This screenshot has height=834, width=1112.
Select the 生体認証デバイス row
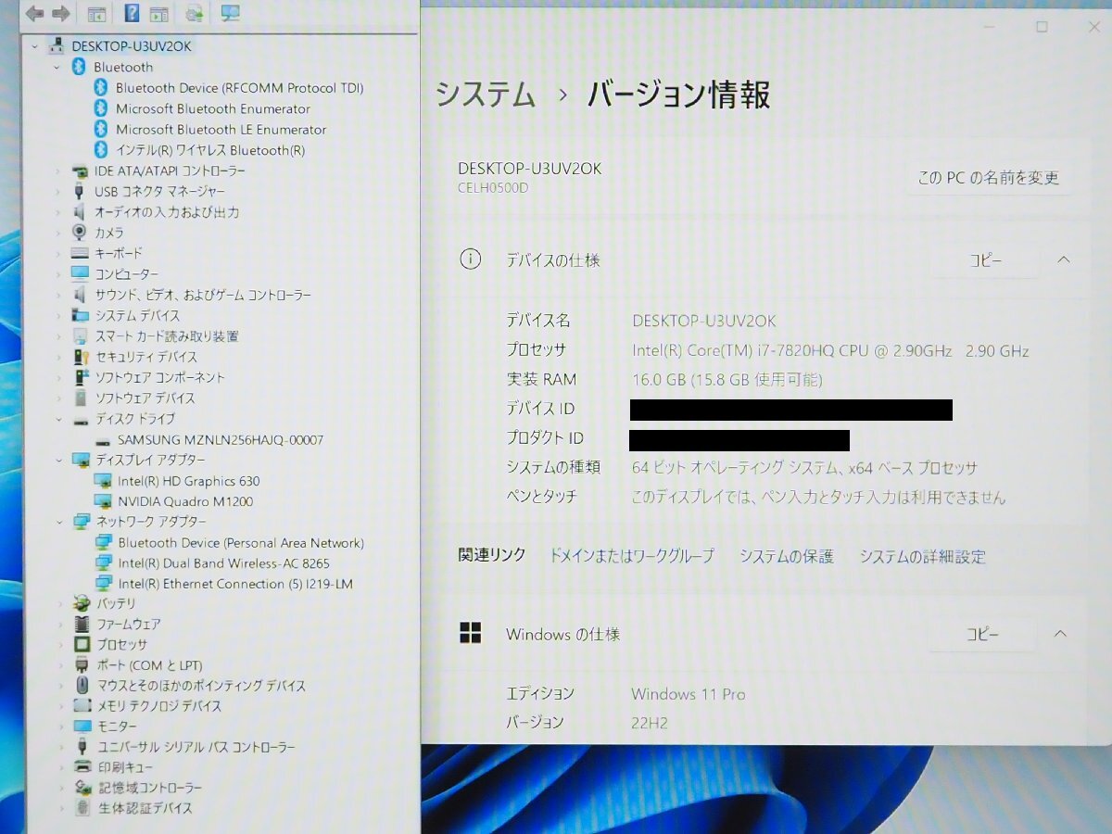point(146,808)
